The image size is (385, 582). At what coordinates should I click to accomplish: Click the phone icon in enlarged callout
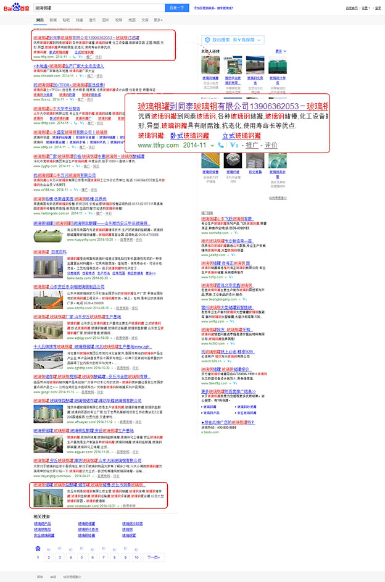point(221,145)
